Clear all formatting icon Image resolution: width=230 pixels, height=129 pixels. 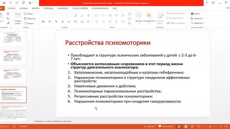click(88, 15)
